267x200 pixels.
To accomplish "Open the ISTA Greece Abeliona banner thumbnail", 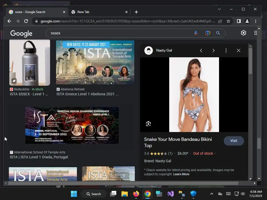I will click(x=95, y=62).
